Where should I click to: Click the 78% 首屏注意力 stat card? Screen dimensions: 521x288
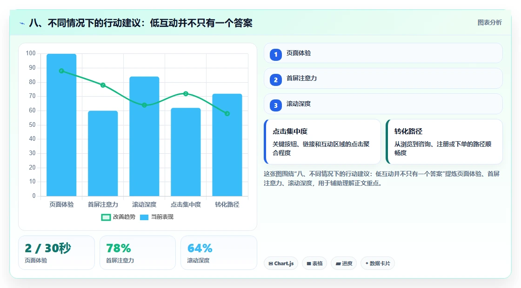pyautogui.click(x=138, y=253)
